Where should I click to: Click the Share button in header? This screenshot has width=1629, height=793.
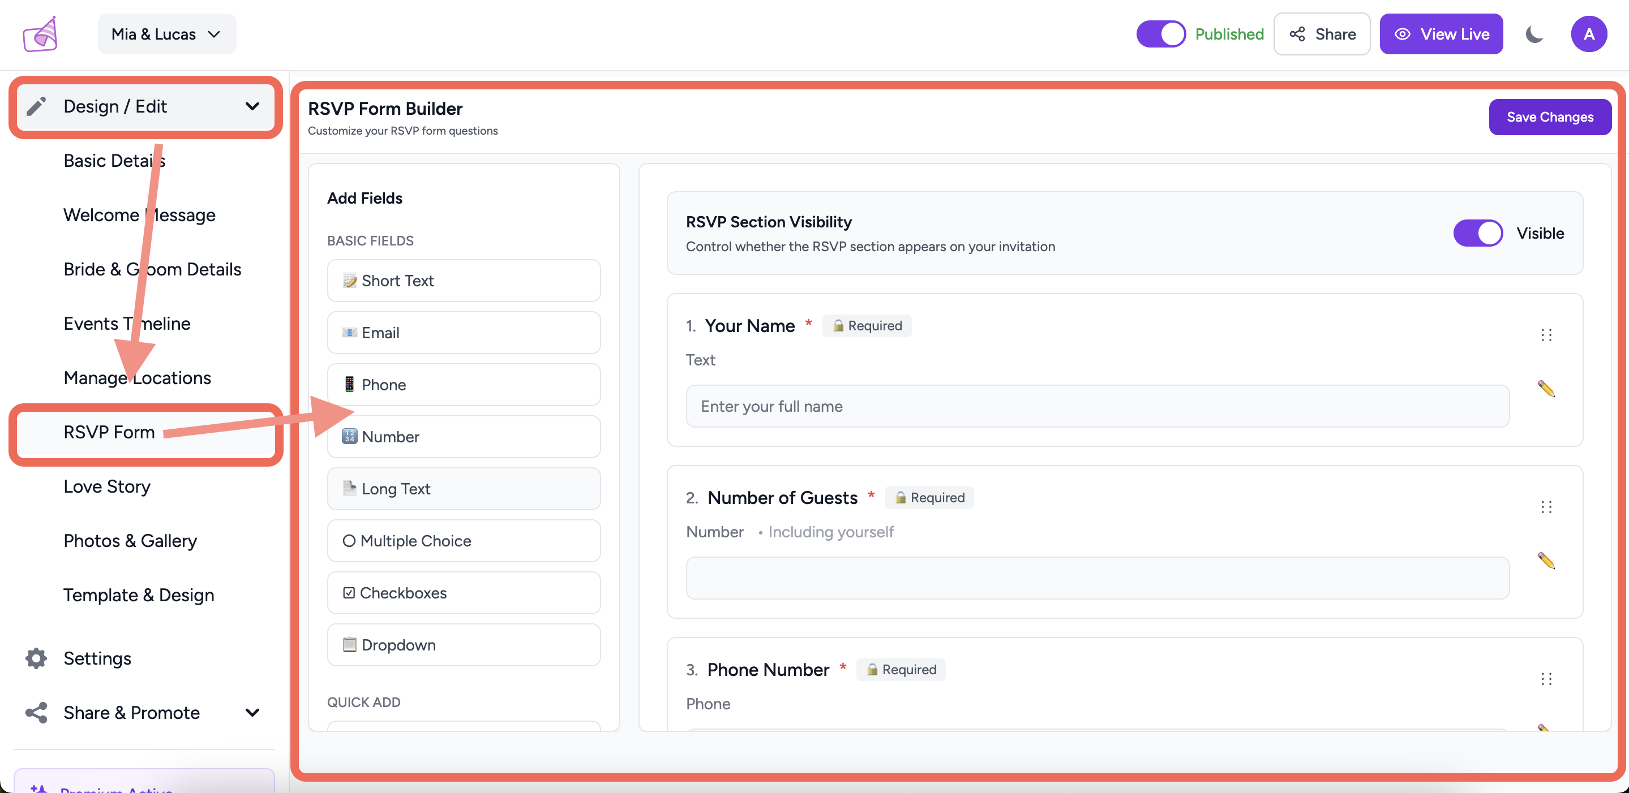coord(1322,34)
